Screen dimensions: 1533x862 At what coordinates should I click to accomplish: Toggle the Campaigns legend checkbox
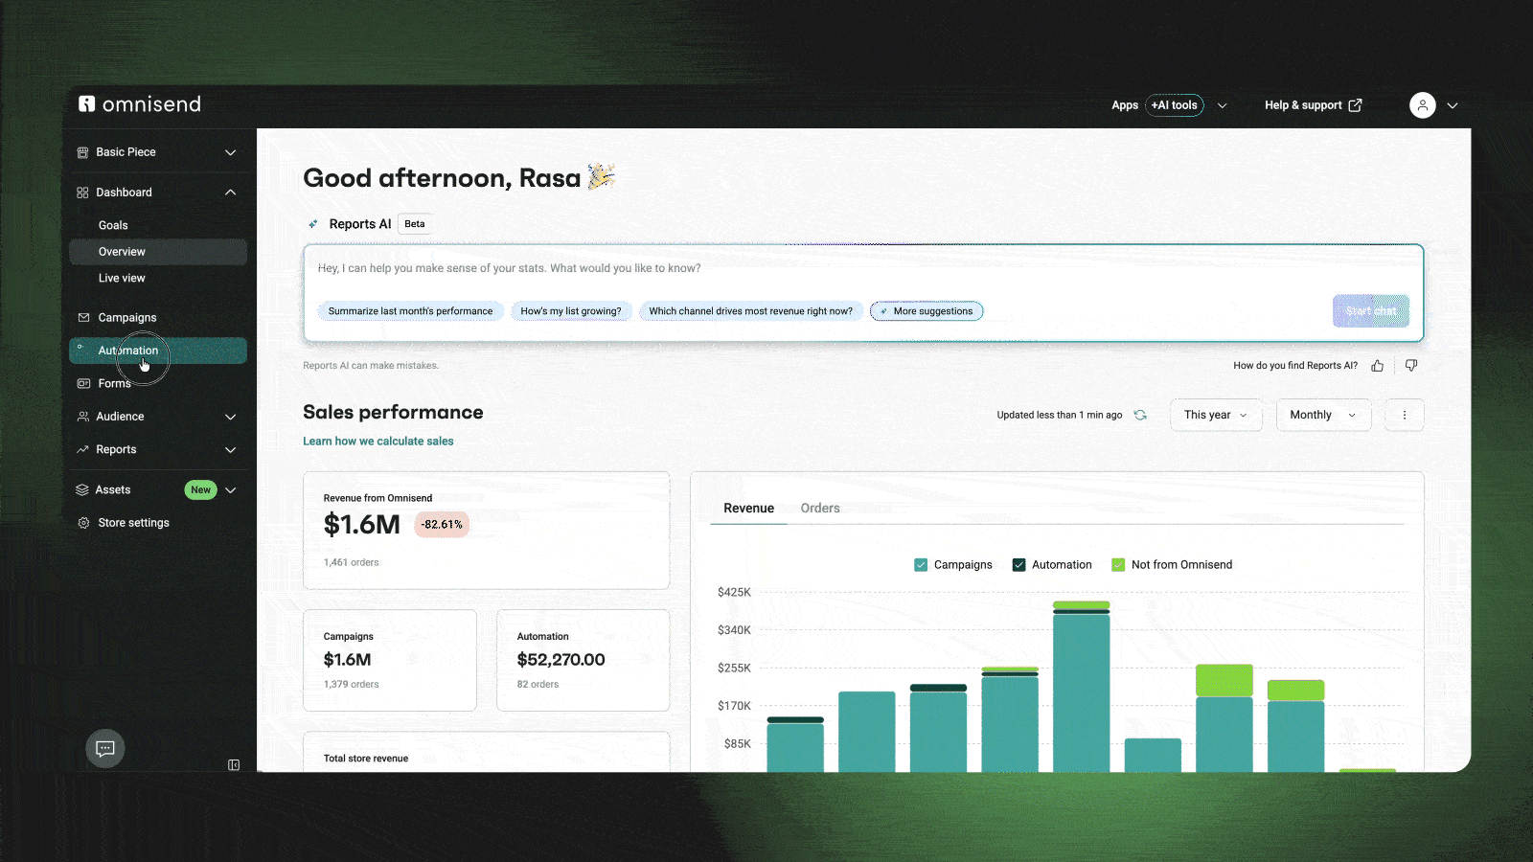click(x=921, y=565)
